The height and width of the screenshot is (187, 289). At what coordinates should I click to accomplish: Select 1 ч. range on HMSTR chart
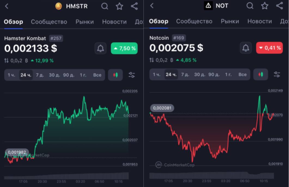tap(11, 75)
